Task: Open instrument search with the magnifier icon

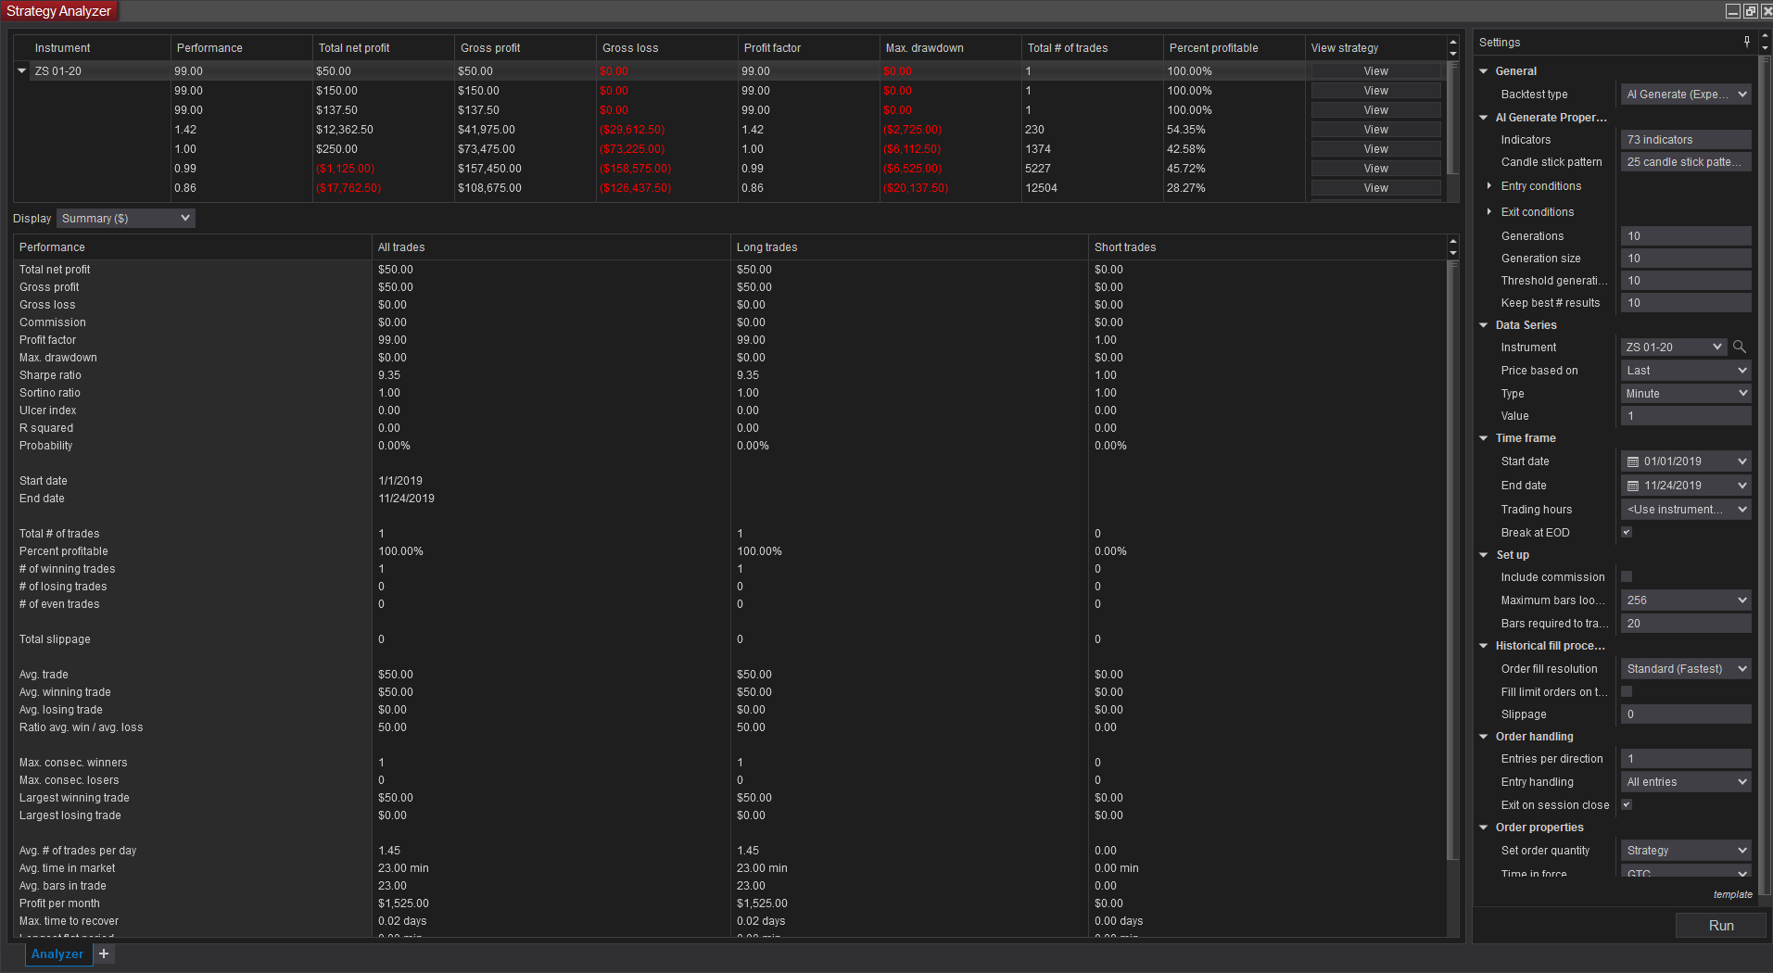Action: 1740,347
